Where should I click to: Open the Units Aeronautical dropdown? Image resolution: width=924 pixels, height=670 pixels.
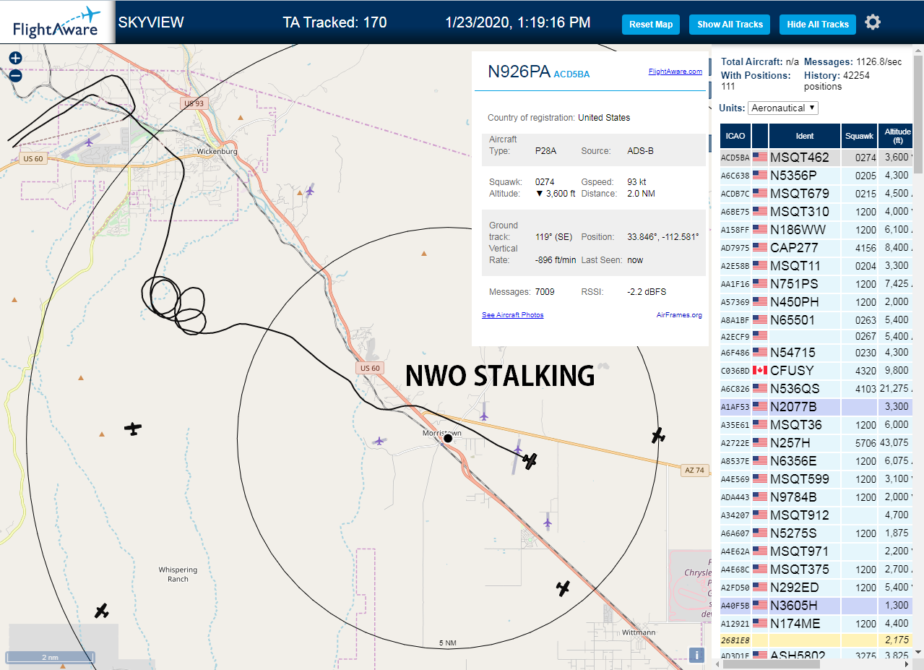pyautogui.click(x=783, y=108)
